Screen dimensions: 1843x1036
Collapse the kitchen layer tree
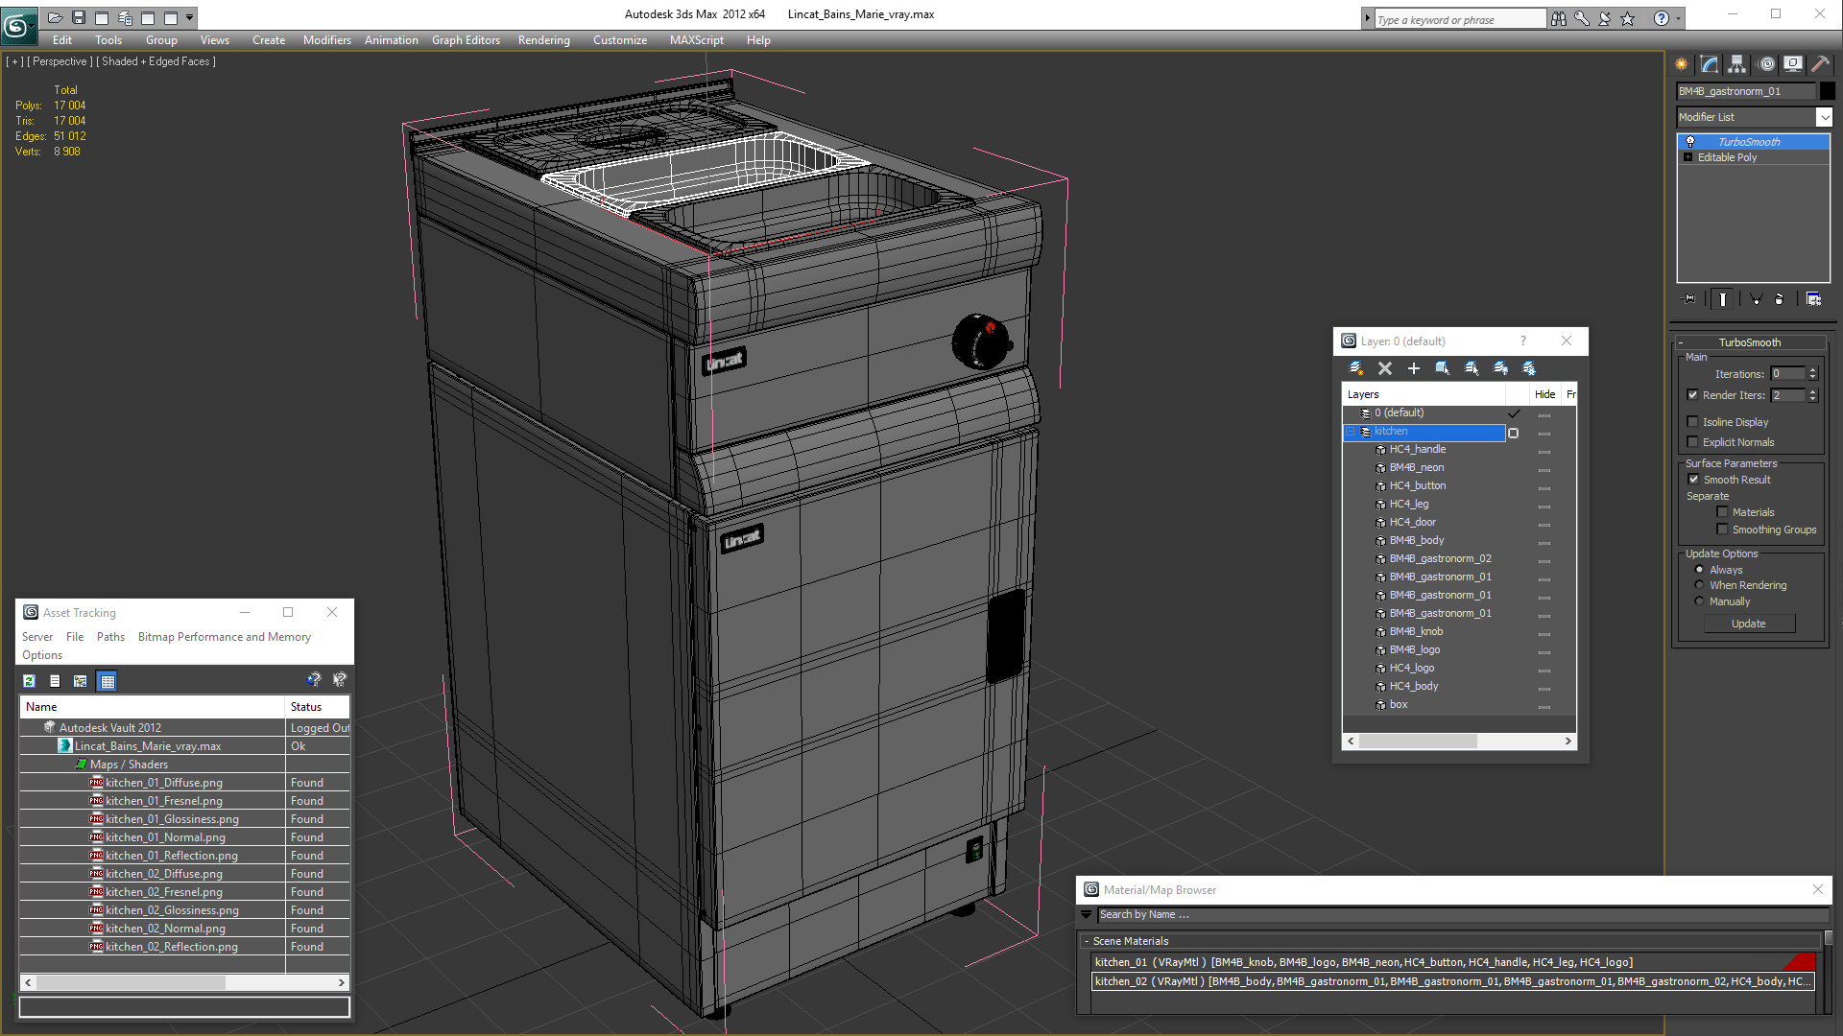pyautogui.click(x=1350, y=432)
